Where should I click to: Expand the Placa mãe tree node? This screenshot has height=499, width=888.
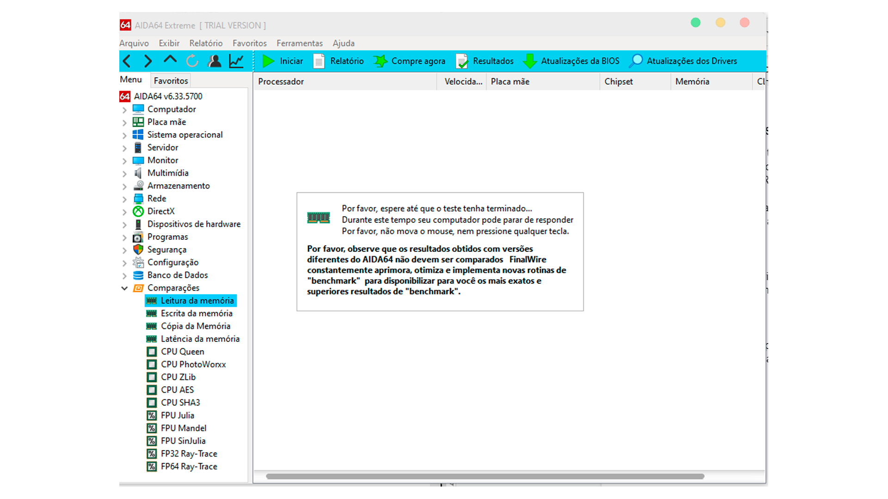click(x=124, y=122)
